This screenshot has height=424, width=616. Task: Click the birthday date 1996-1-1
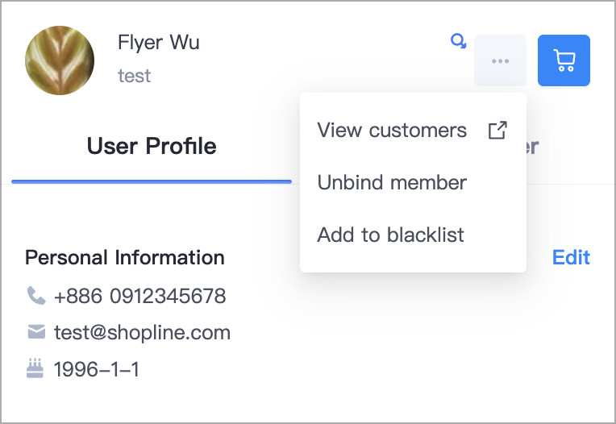[x=96, y=369]
